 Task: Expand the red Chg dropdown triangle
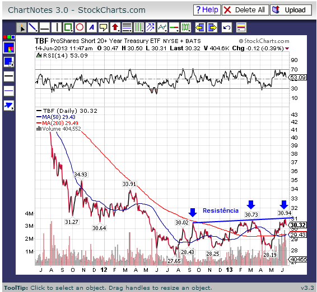click(287, 49)
